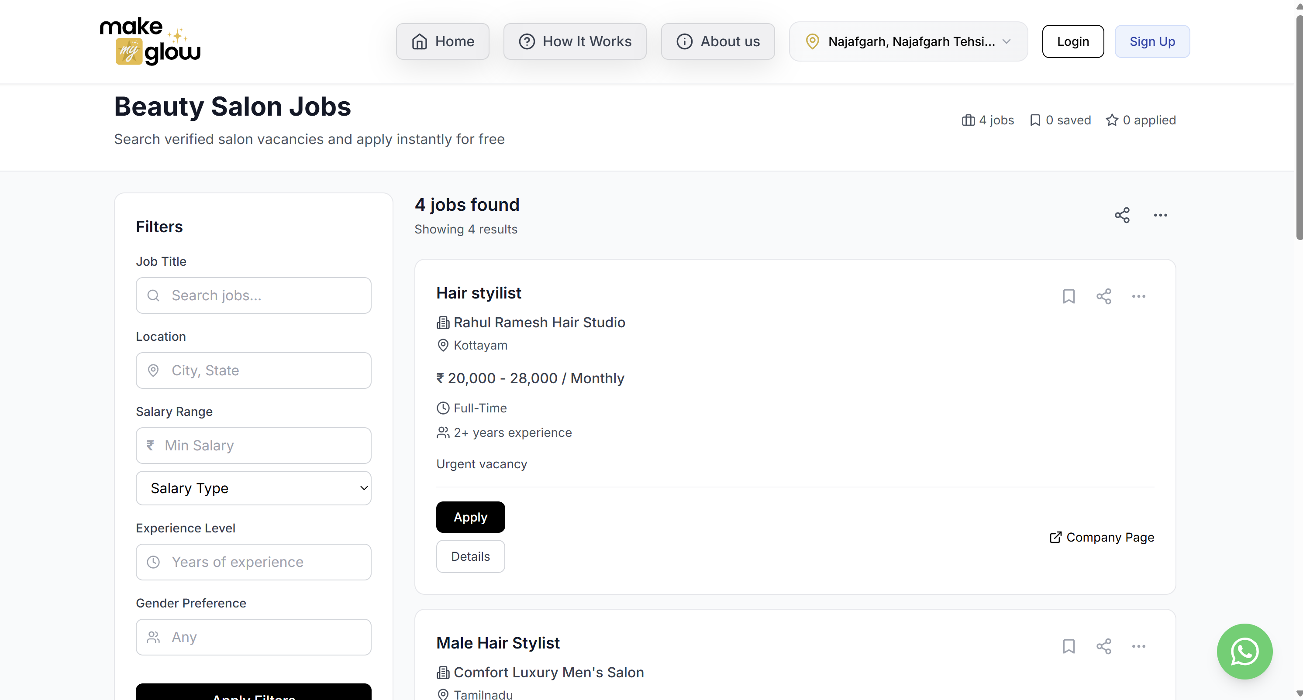Click the Sign Up button

pyautogui.click(x=1152, y=41)
